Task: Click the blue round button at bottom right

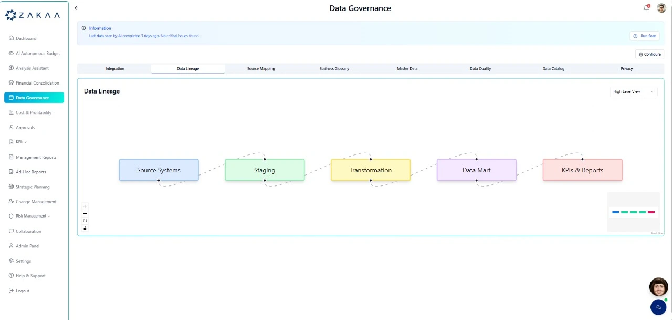Action: [658, 307]
